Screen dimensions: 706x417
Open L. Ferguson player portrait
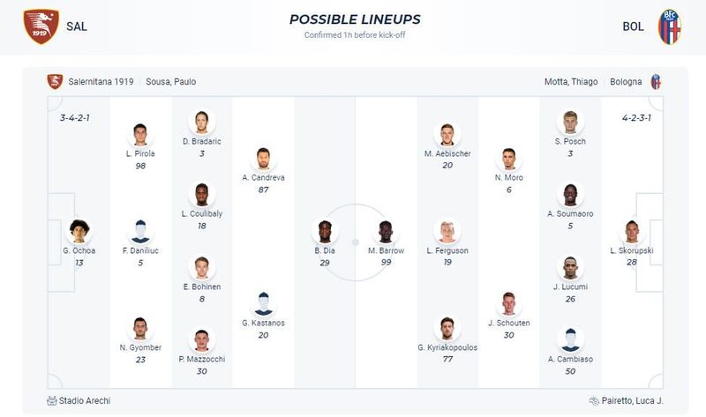(x=447, y=231)
